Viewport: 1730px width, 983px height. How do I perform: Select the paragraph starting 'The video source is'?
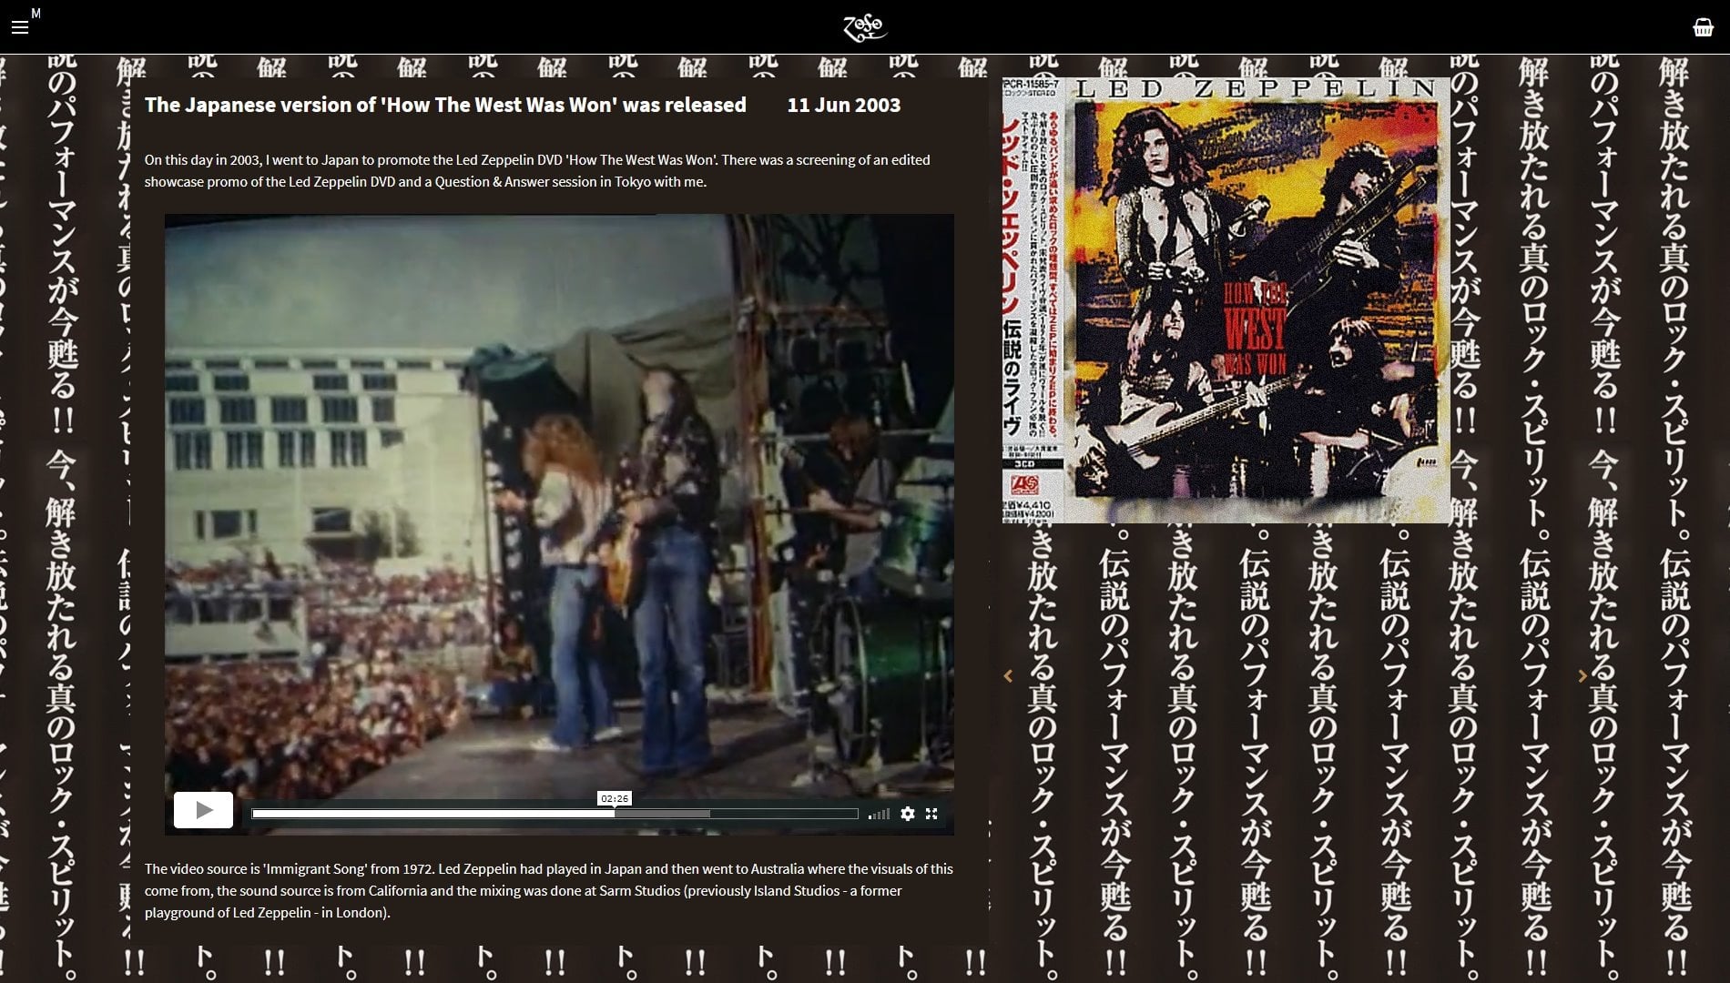(x=549, y=890)
